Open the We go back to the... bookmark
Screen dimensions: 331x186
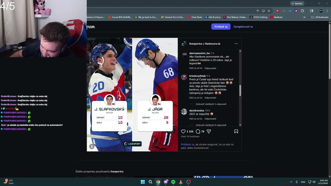pos(146,17)
